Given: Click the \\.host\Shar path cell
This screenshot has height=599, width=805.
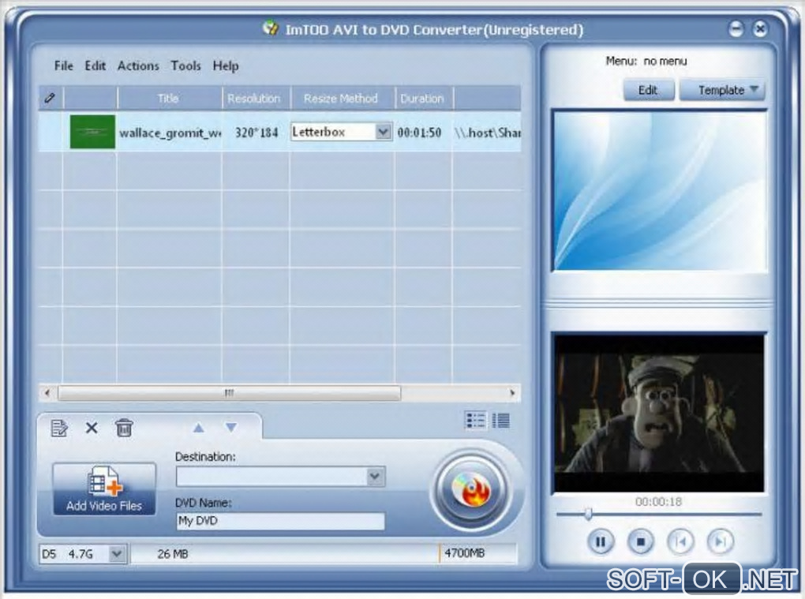Looking at the screenshot, I should click(487, 133).
